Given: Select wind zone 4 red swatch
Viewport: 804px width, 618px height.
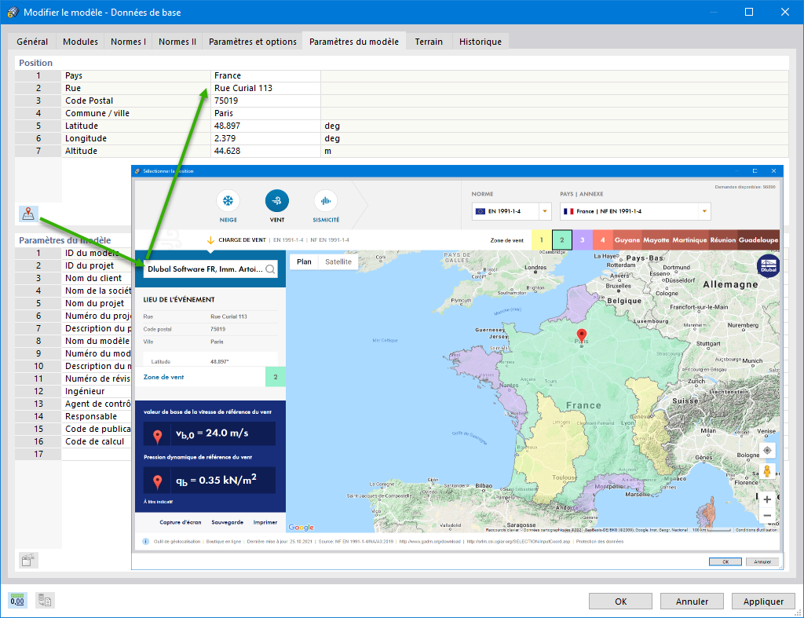Looking at the screenshot, I should pos(603,240).
